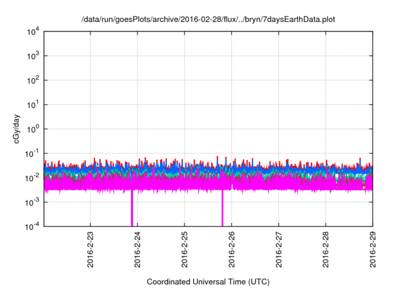Click the 10^3 y-axis tick label
411x288 pixels.
tap(33, 56)
